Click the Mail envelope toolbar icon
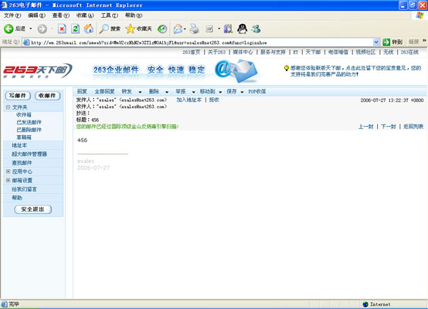 [178, 29]
